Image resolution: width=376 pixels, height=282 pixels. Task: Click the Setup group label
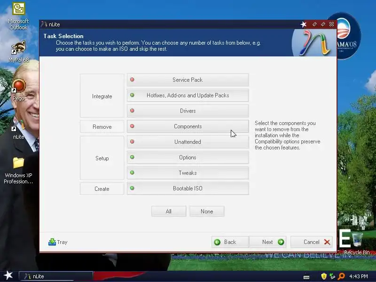click(102, 158)
